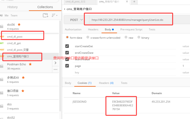This screenshot has height=119, width=190.
Task: Open the response Headers (4) tab
Action: click(x=106, y=83)
